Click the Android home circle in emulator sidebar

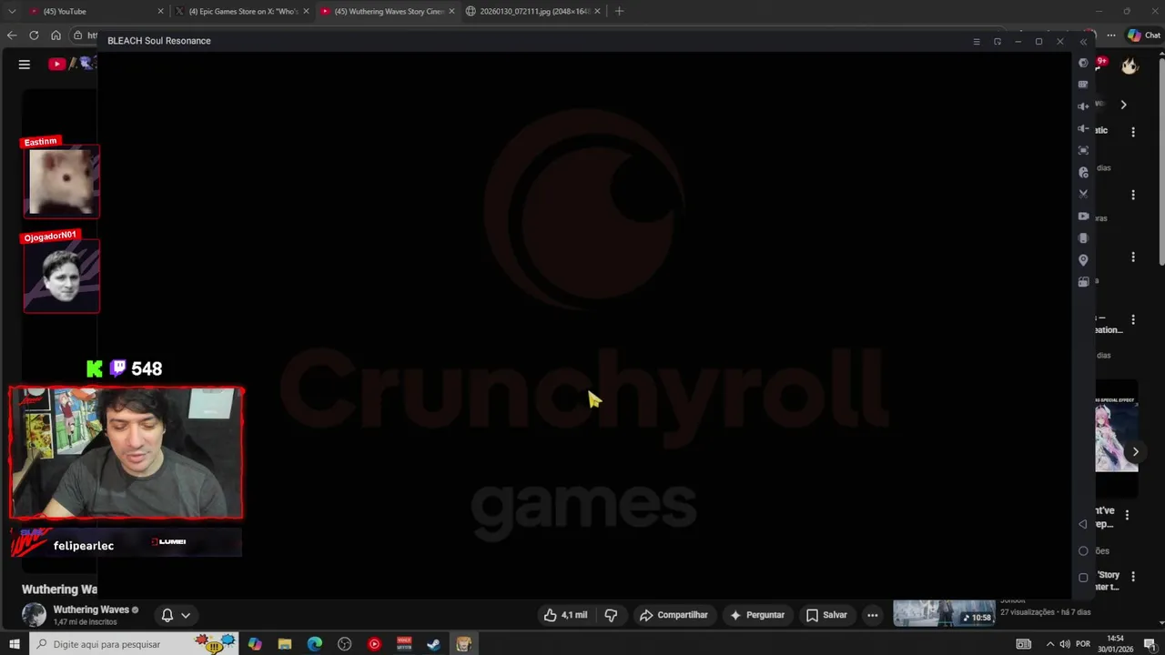pos(1083,550)
